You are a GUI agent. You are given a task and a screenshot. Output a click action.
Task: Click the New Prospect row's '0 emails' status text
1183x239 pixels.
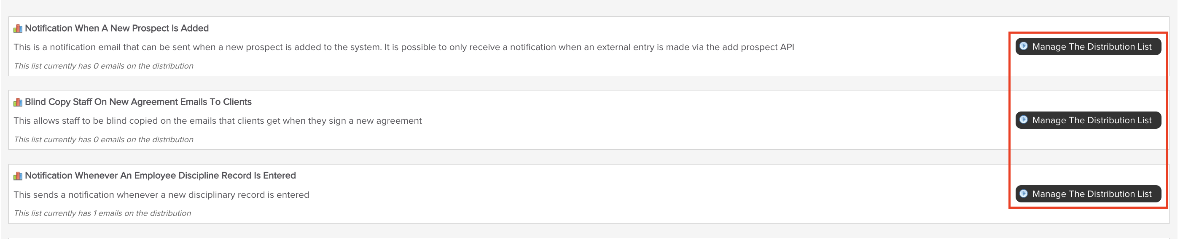tap(103, 66)
